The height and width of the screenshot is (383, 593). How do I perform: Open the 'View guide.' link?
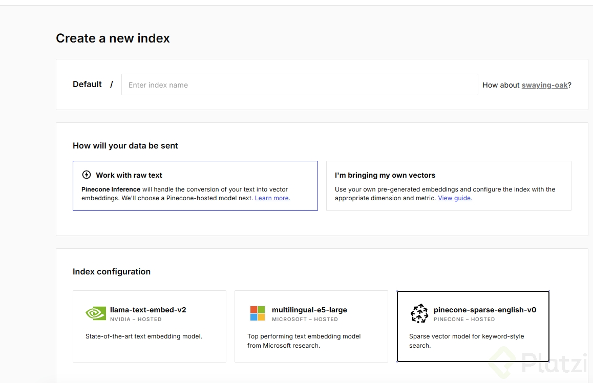[x=455, y=198]
